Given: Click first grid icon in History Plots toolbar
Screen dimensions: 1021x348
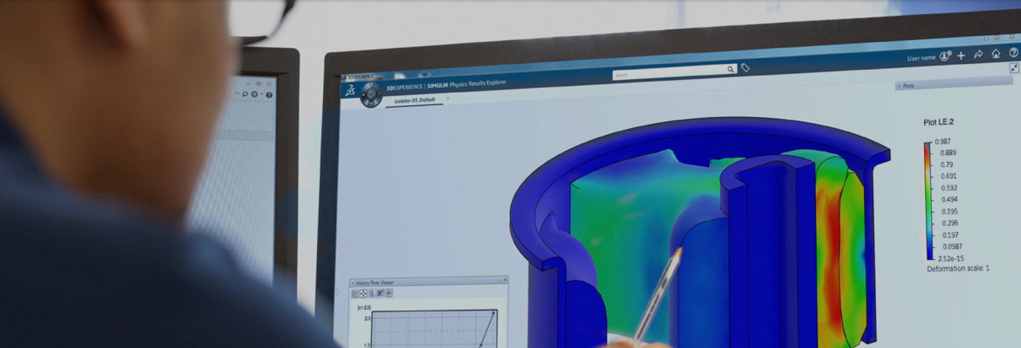Looking at the screenshot, I should (x=355, y=293).
